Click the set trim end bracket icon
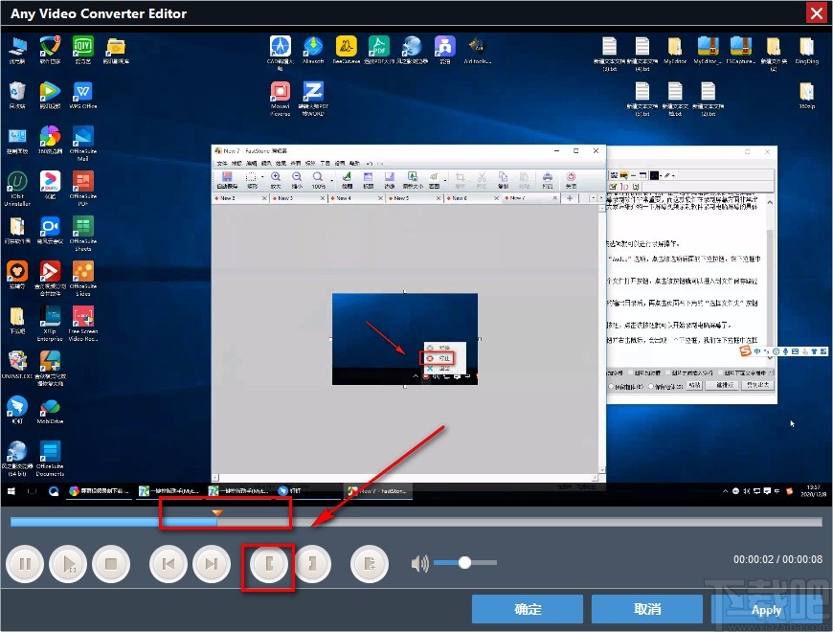This screenshot has width=833, height=632. pyautogui.click(x=313, y=563)
